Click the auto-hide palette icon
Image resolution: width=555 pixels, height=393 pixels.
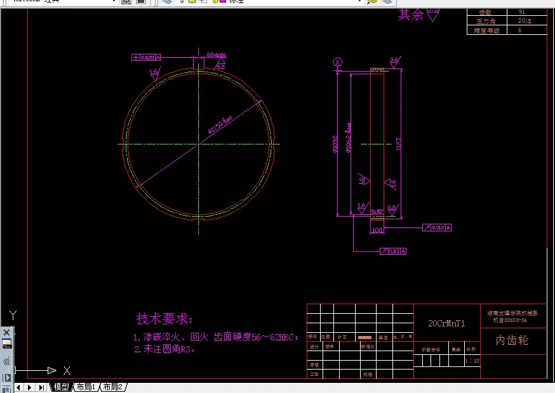tap(6, 361)
